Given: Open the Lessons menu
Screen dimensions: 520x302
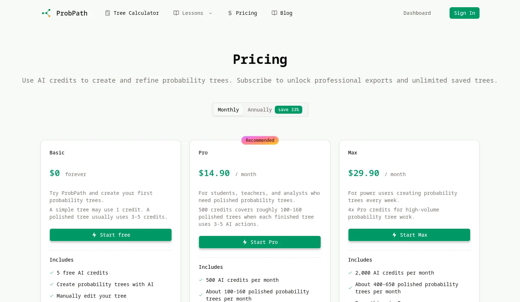Looking at the screenshot, I should [193, 13].
